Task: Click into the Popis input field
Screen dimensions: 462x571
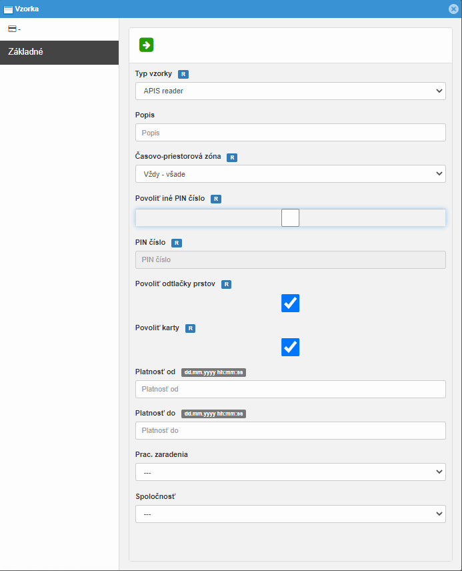Action: [291, 133]
